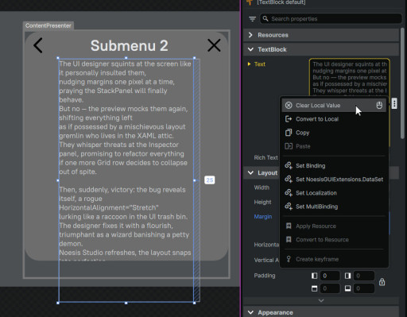Click the Padding property label

point(265,276)
